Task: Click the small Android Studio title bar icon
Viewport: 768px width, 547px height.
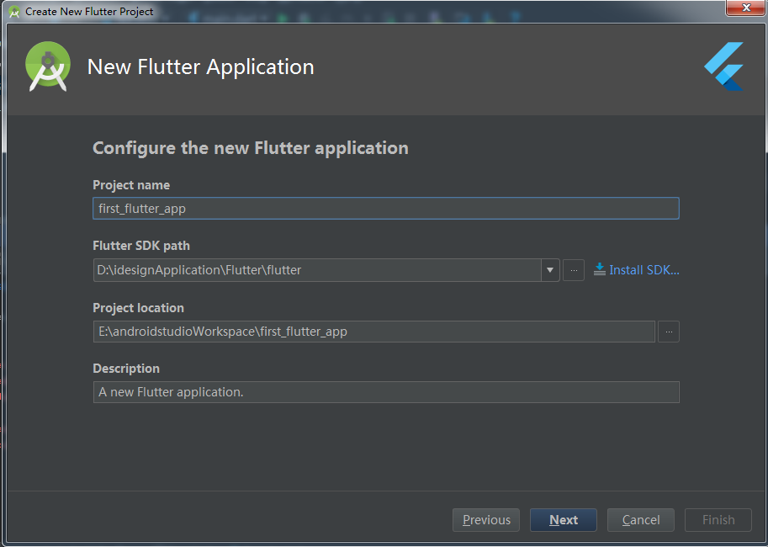Action: (14, 12)
